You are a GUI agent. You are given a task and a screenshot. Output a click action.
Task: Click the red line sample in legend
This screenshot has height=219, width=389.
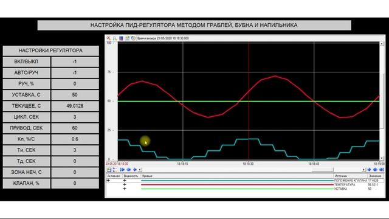237,185
